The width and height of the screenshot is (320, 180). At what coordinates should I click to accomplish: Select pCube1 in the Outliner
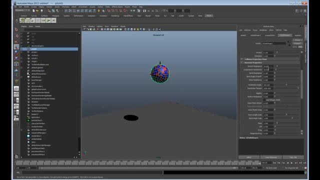(x=34, y=52)
